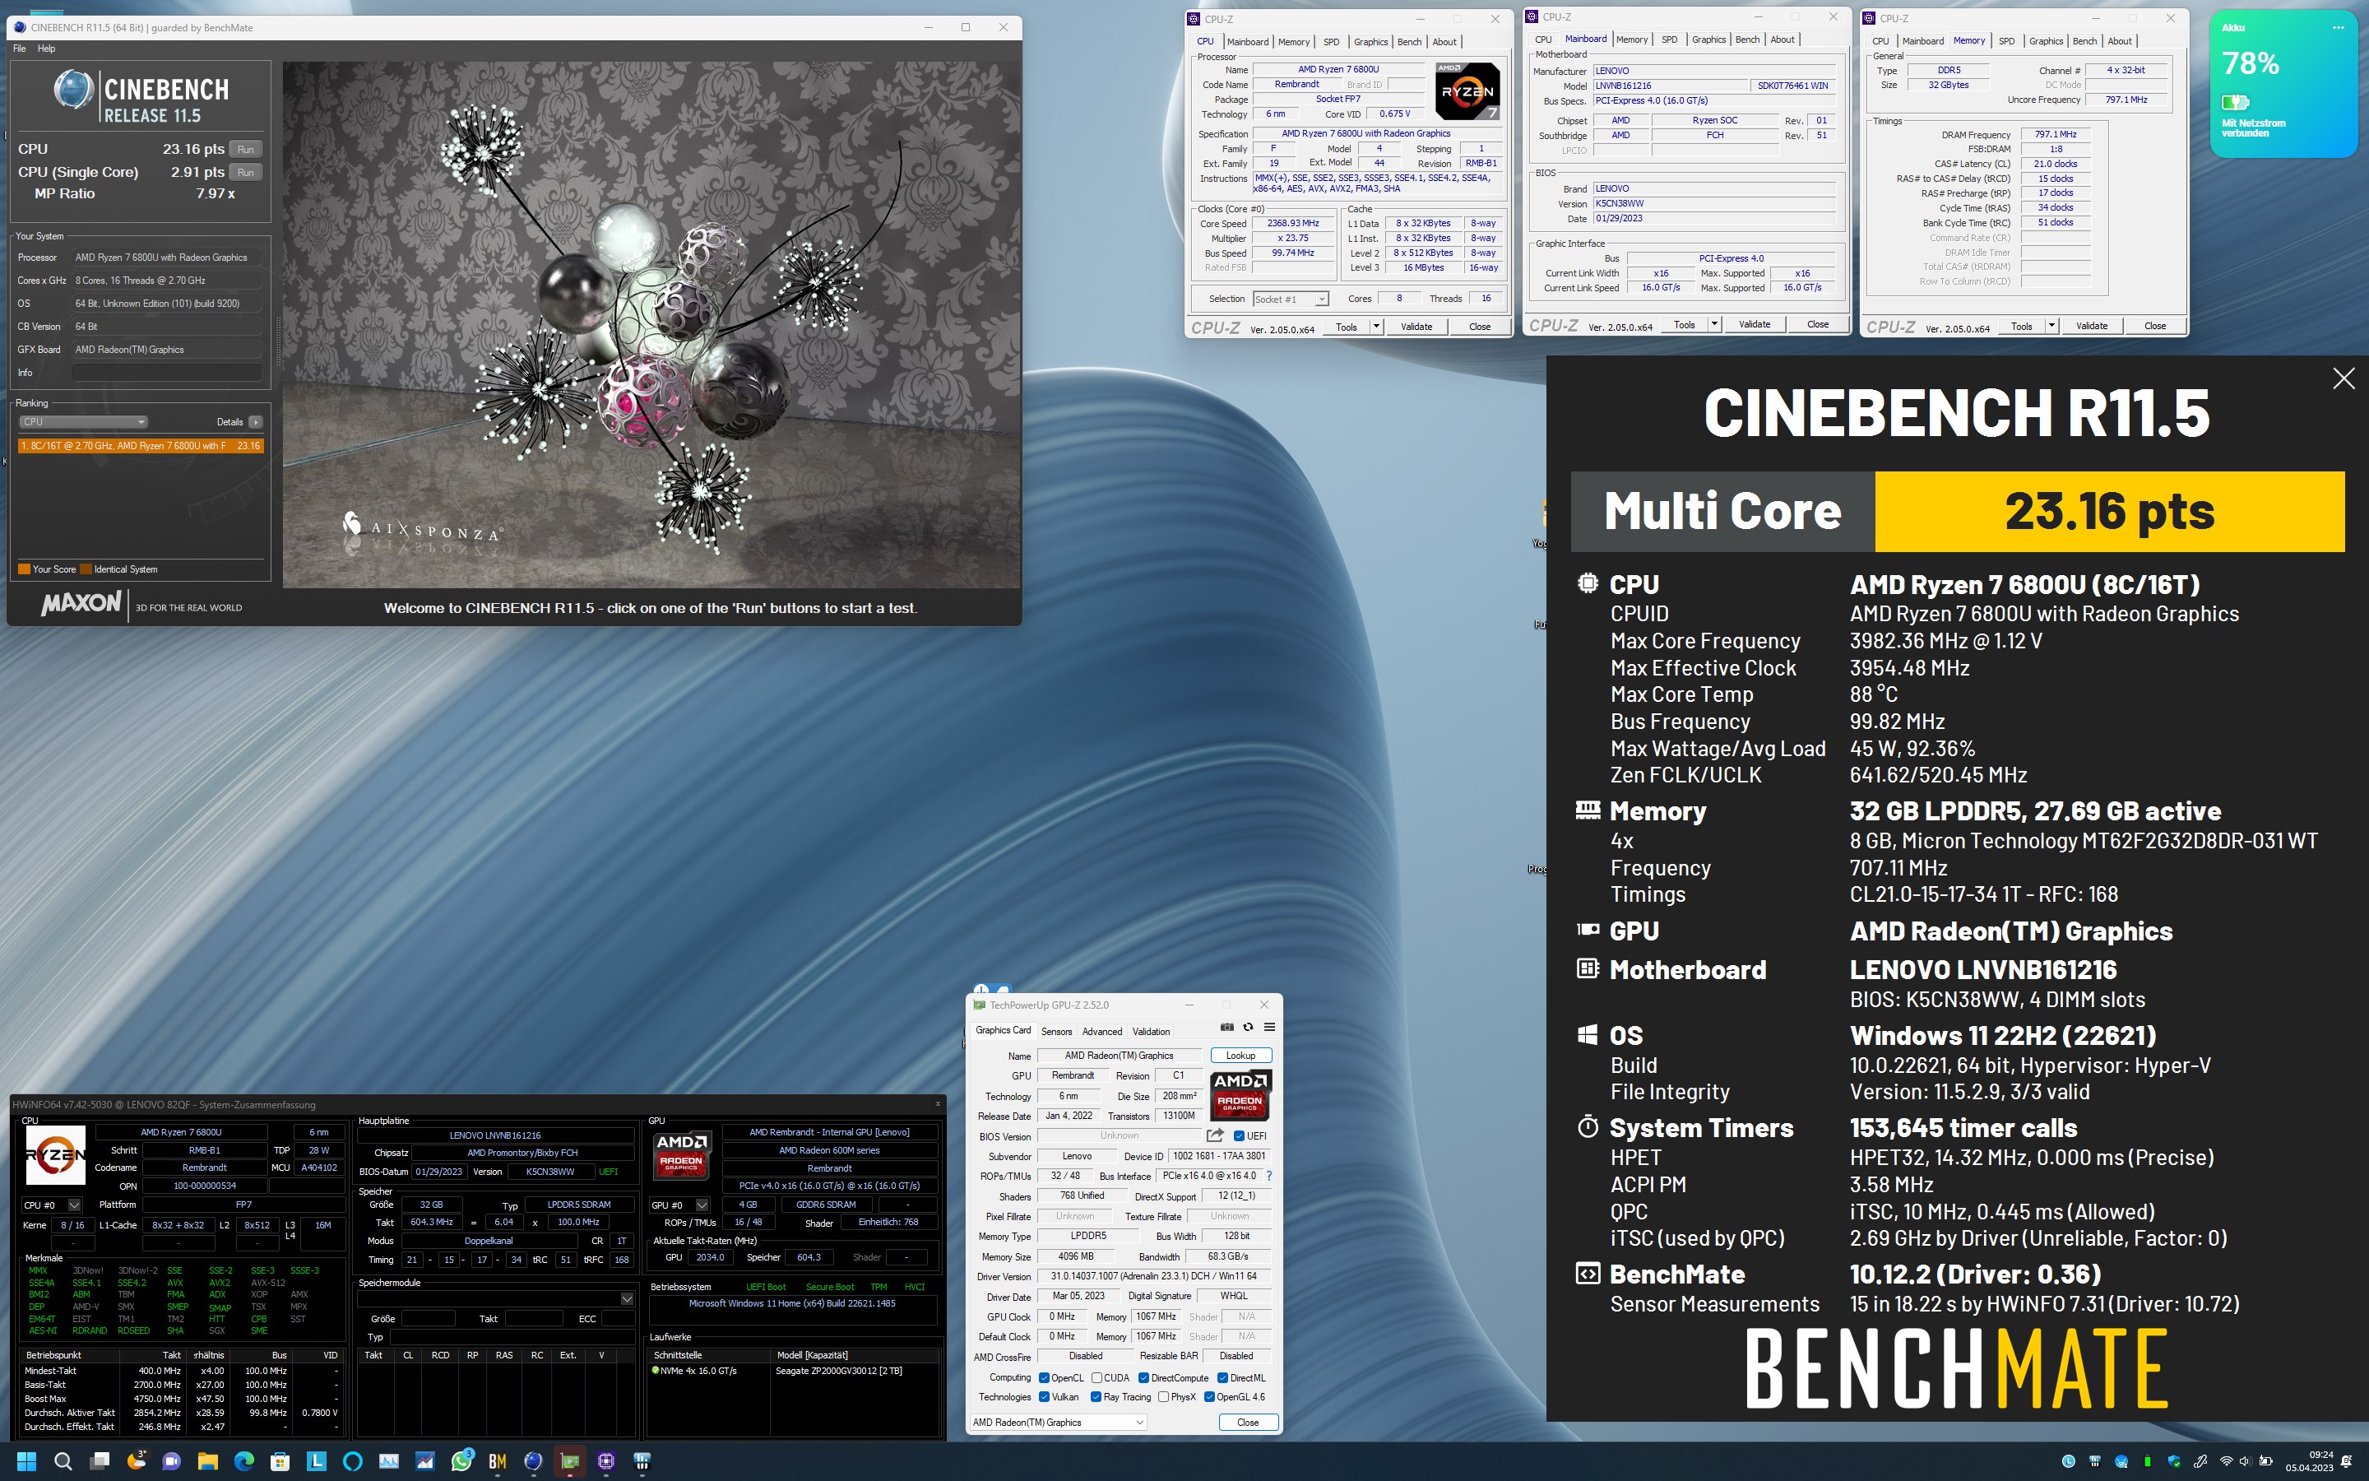
Task: Open the Lenovo Vantage L taskbar icon
Action: pyautogui.click(x=316, y=1461)
